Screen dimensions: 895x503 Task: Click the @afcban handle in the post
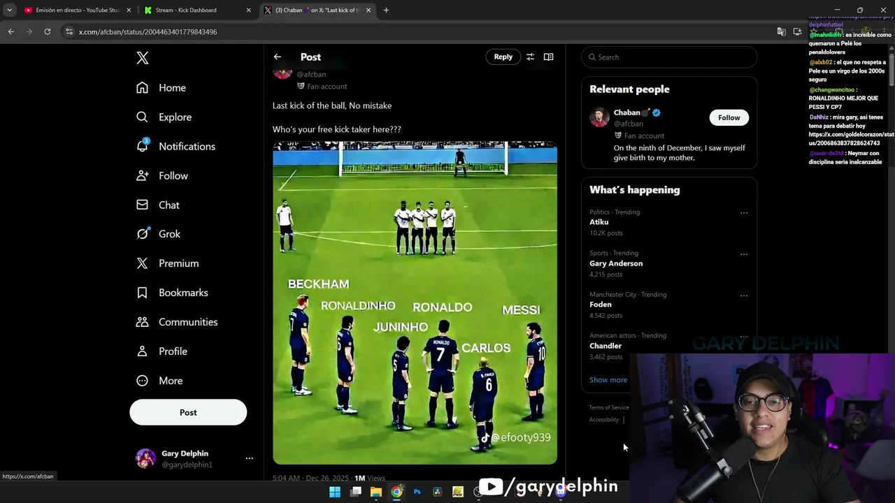coord(311,74)
